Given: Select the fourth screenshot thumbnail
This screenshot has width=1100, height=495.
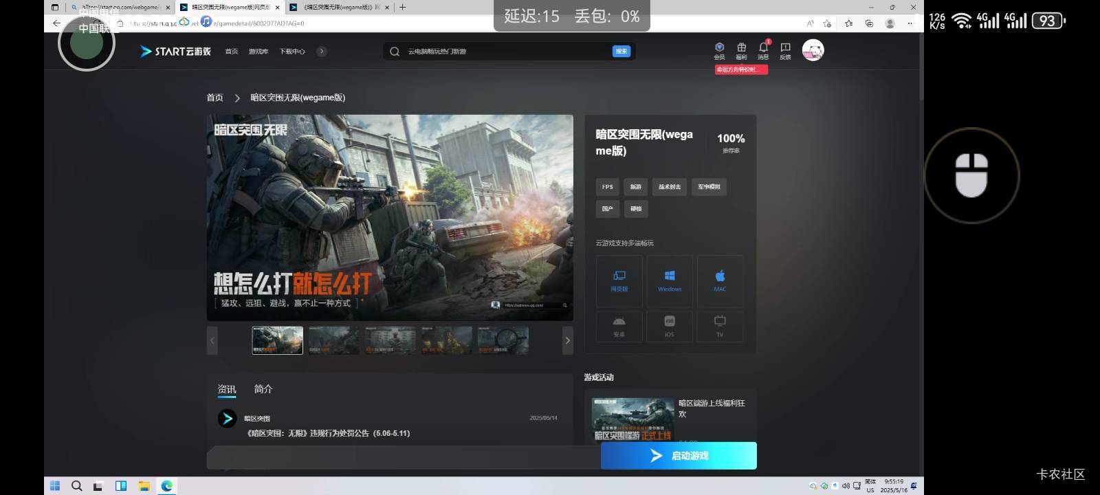Looking at the screenshot, I should [446, 340].
